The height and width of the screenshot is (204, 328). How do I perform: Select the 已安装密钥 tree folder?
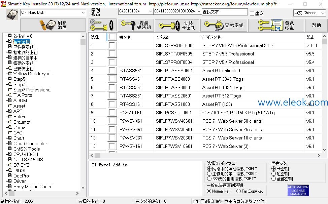coord(24,69)
